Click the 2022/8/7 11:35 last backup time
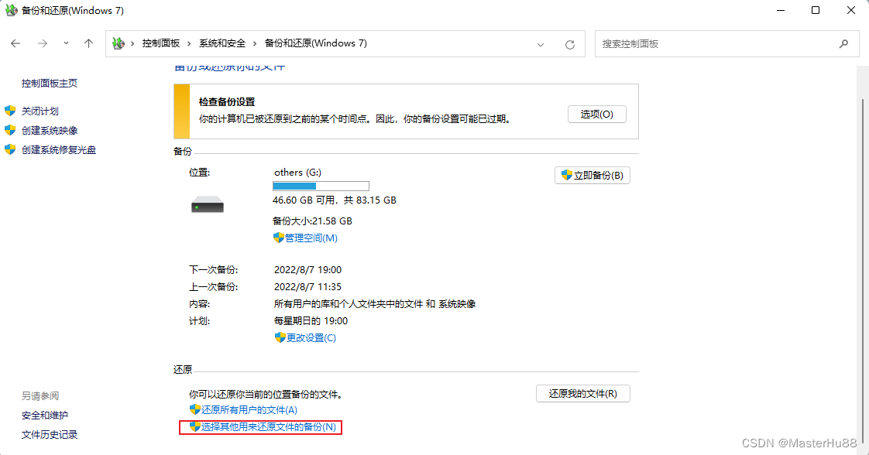This screenshot has width=869, height=455. coord(307,287)
